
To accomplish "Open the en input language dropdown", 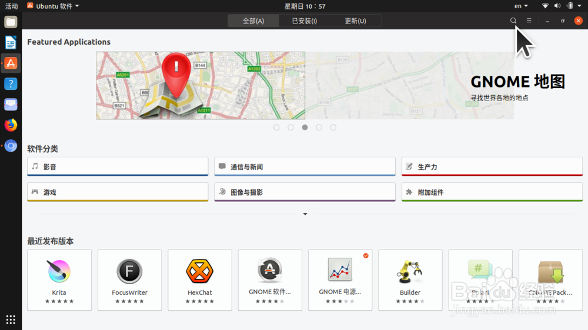I will (x=521, y=6).
